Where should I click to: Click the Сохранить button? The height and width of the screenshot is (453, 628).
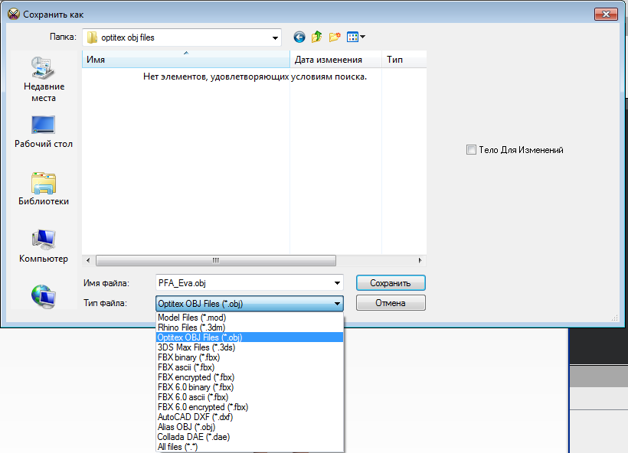391,283
